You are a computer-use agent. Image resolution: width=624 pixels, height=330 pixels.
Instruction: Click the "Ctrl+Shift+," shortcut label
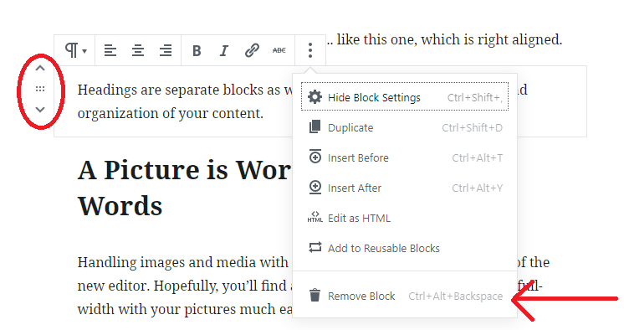(x=475, y=98)
